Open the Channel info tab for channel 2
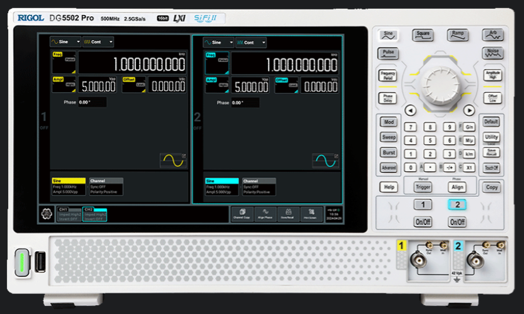This screenshot has width=524, height=314. [x=259, y=187]
